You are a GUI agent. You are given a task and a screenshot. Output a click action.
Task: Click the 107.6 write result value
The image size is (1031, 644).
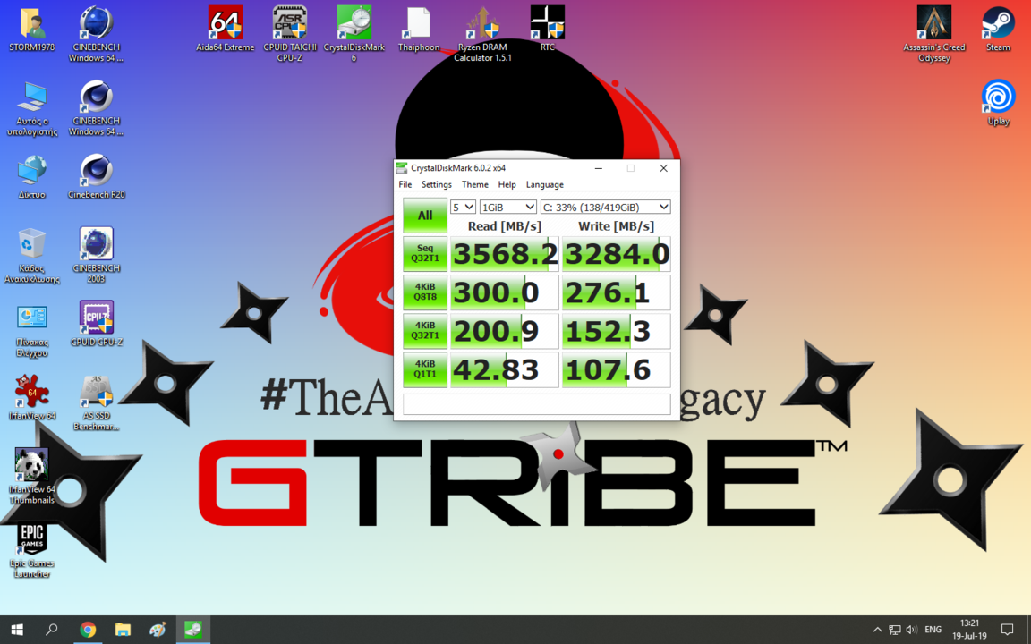coord(616,369)
